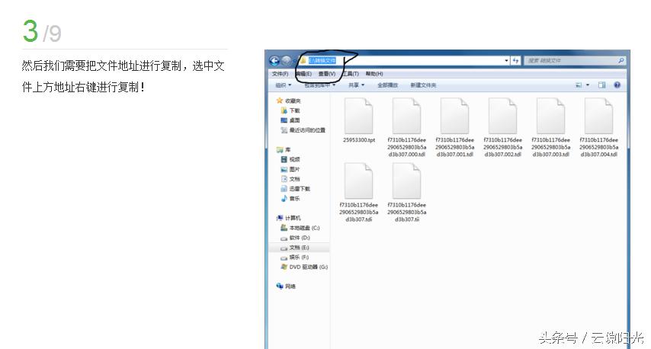Select the d3b307.tdi file icon
651x349 pixels.
coord(359,181)
